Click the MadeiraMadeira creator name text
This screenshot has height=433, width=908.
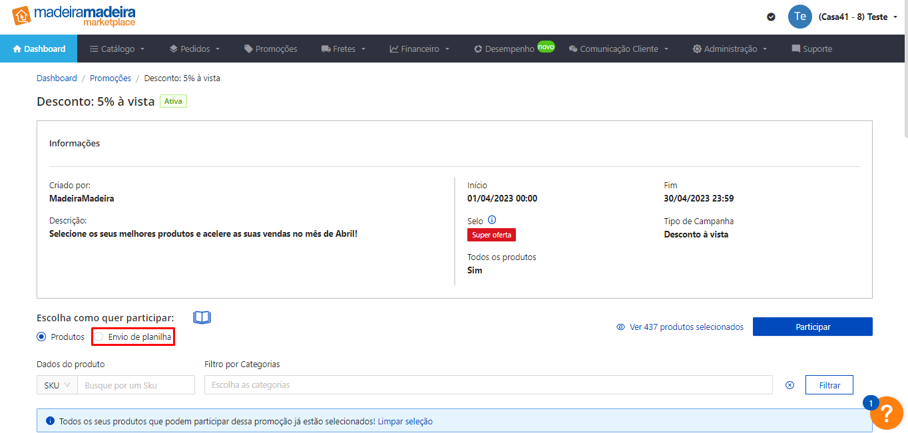tap(82, 198)
